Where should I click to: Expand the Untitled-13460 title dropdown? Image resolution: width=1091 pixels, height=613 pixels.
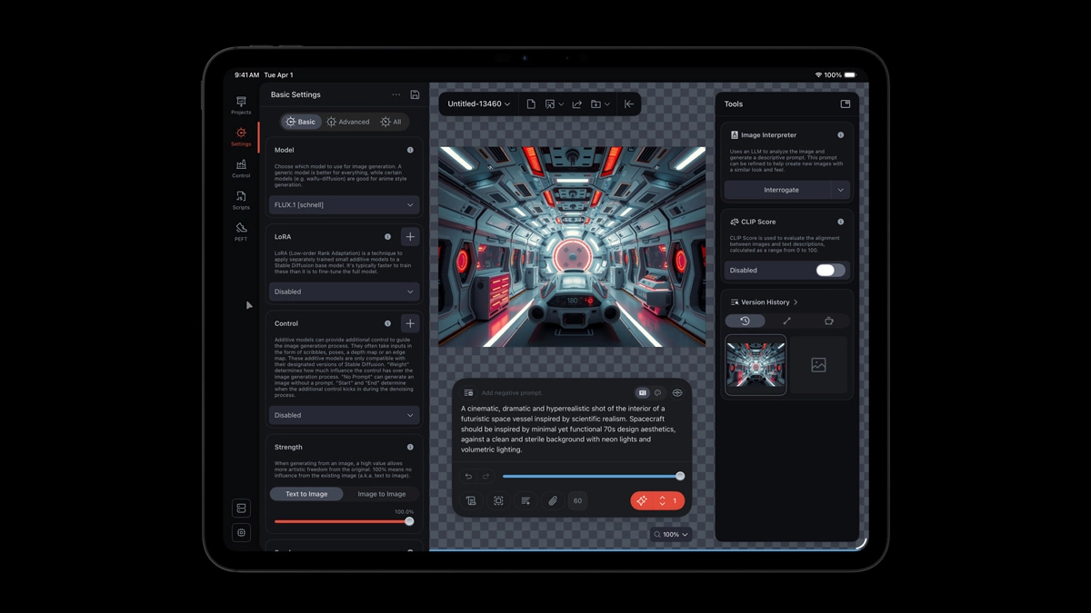(506, 104)
